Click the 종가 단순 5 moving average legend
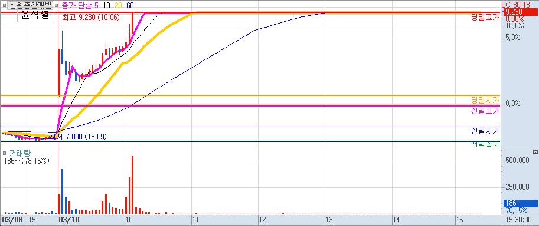This screenshot has height=226, width=539. tap(80, 5)
